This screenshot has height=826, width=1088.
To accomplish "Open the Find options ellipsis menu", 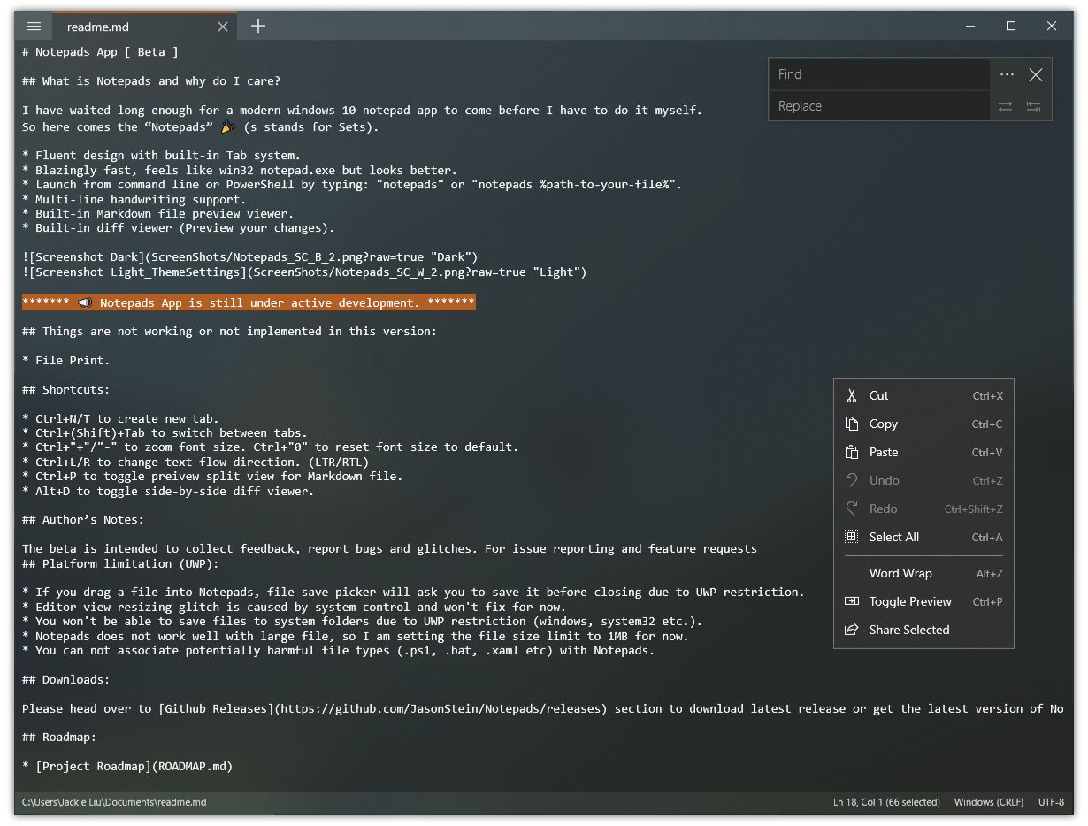I will [1007, 74].
